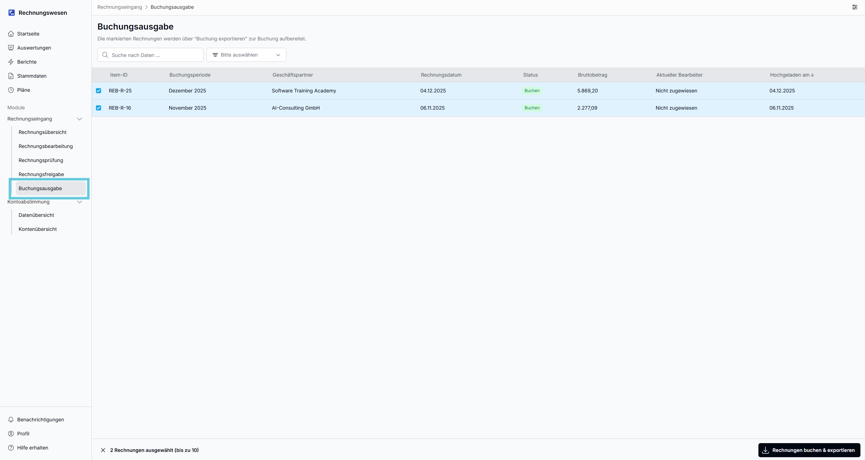Click the Startseite home icon

(x=11, y=34)
